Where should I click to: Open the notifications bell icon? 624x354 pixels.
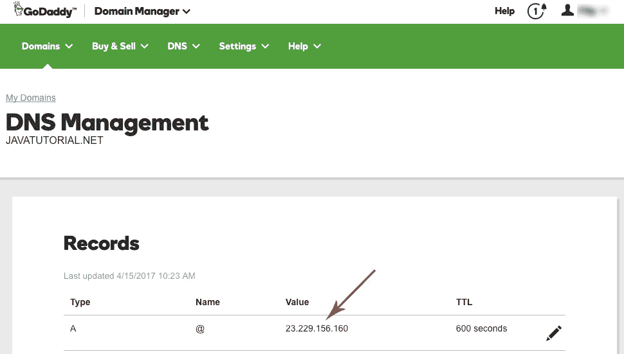point(537,11)
